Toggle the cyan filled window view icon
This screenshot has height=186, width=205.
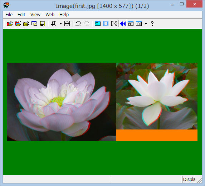pyautogui.click(x=98, y=24)
